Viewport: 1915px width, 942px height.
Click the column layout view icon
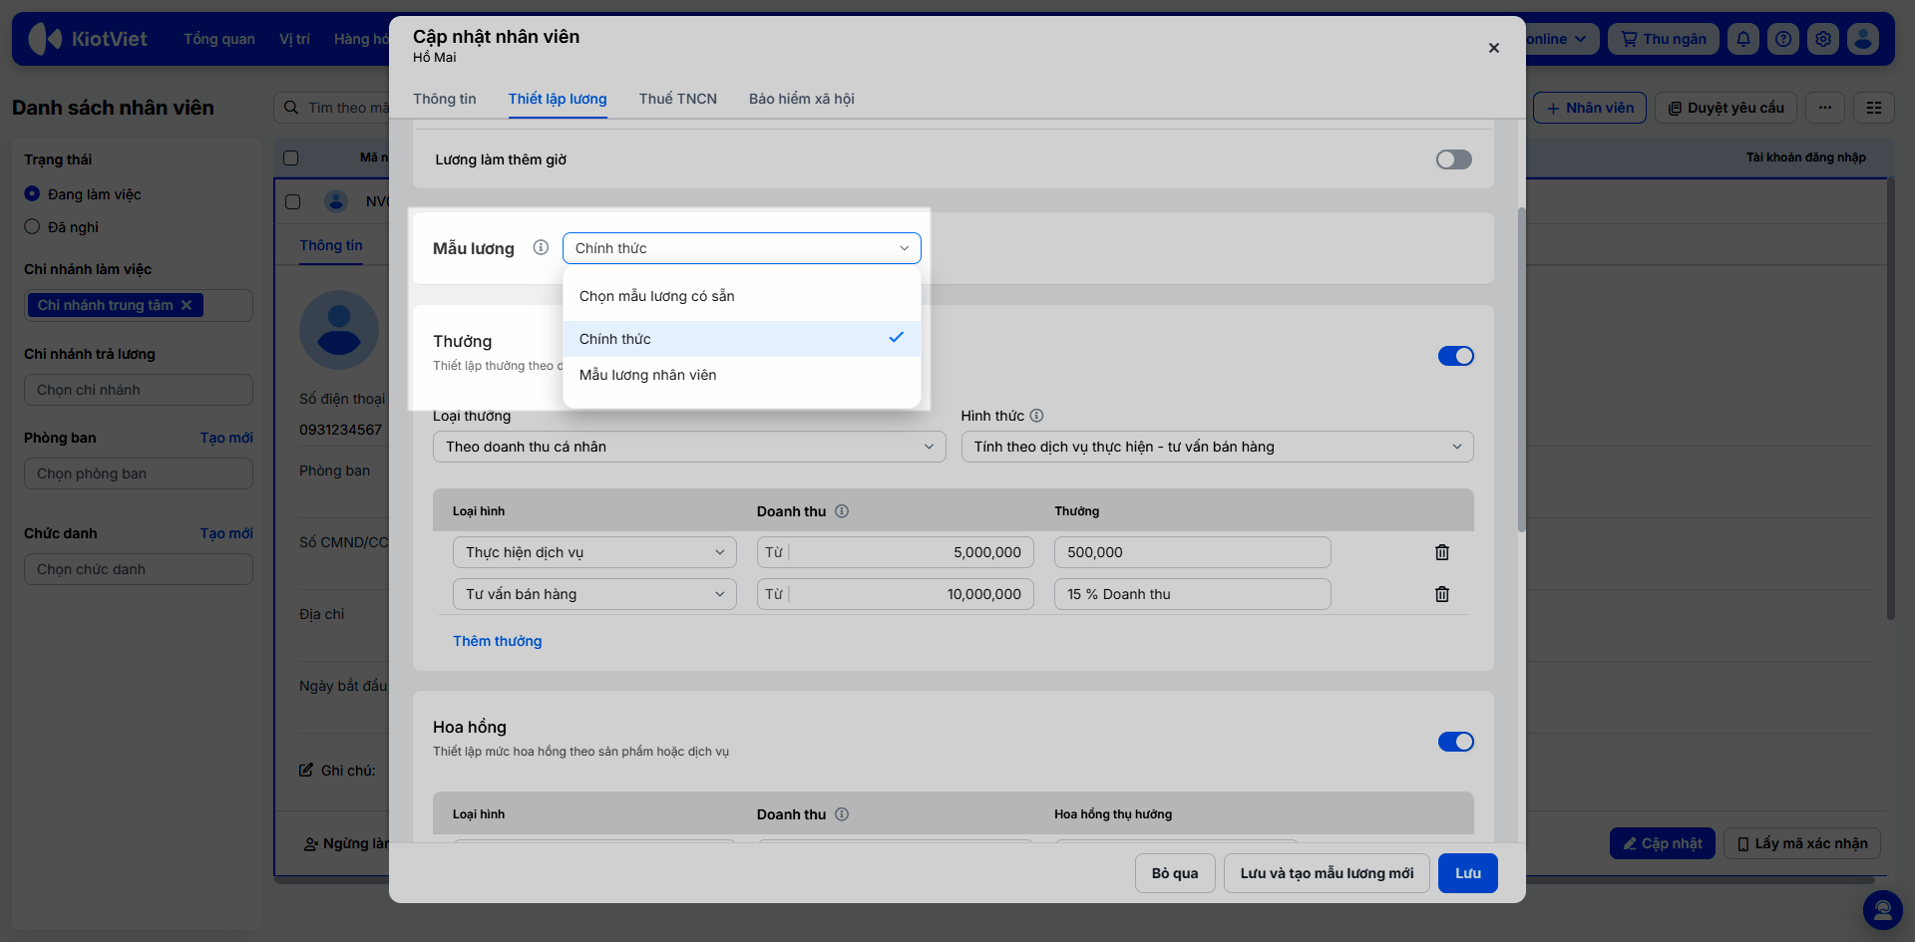point(1874,108)
